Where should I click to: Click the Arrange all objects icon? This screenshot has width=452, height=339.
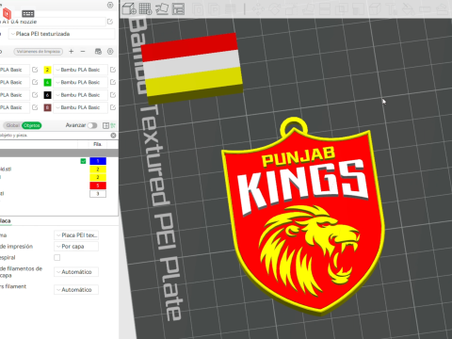coord(178,8)
